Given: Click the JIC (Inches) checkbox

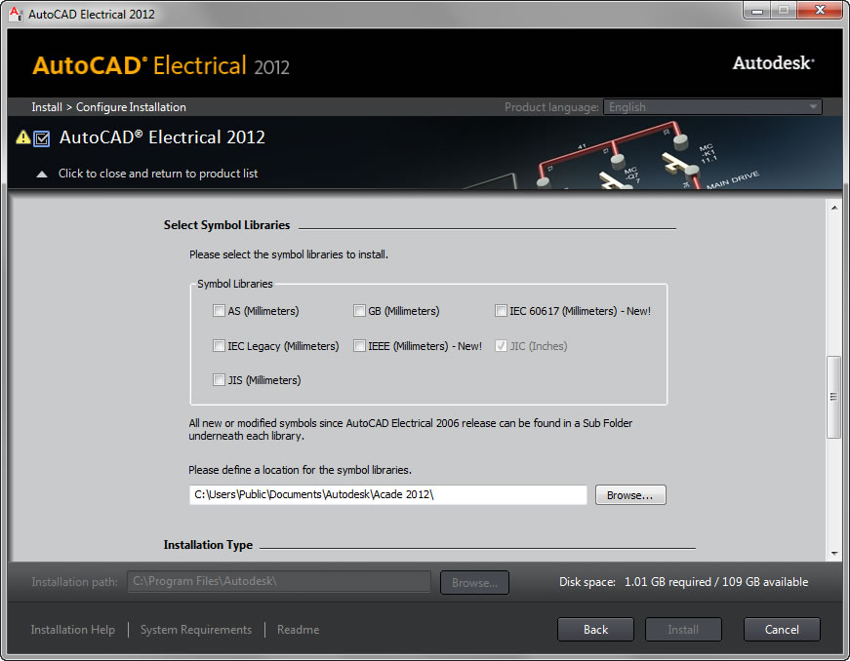Looking at the screenshot, I should (x=501, y=345).
